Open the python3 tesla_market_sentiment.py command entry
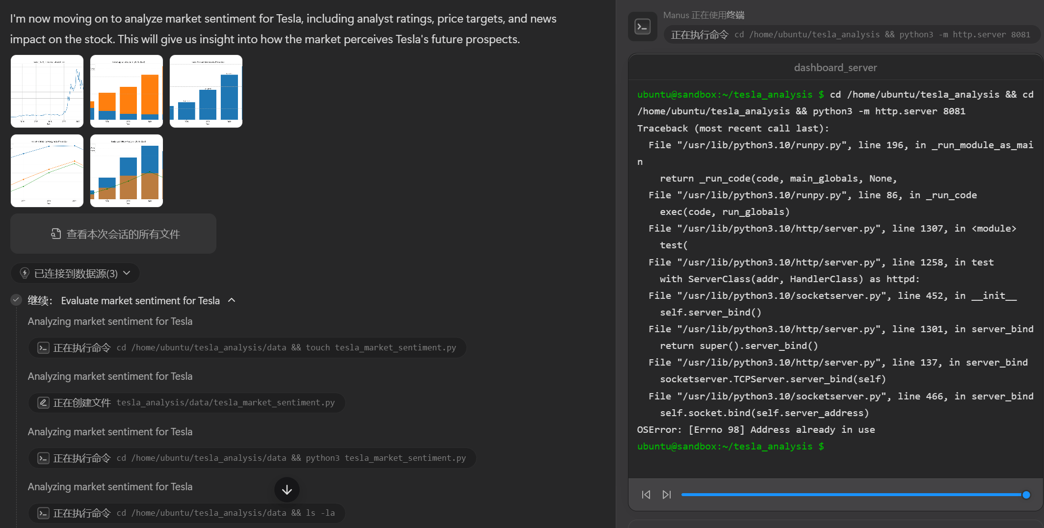This screenshot has height=528, width=1044. point(252,458)
